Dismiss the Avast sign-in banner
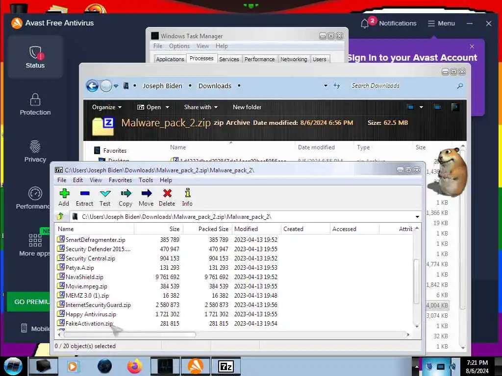 coord(472,47)
